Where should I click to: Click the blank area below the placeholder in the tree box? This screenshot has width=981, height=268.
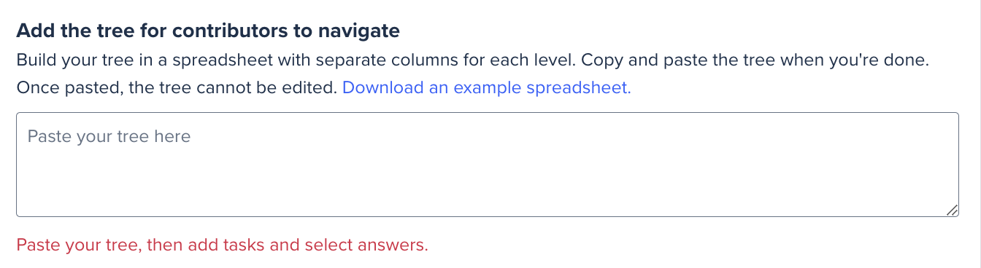(487, 182)
